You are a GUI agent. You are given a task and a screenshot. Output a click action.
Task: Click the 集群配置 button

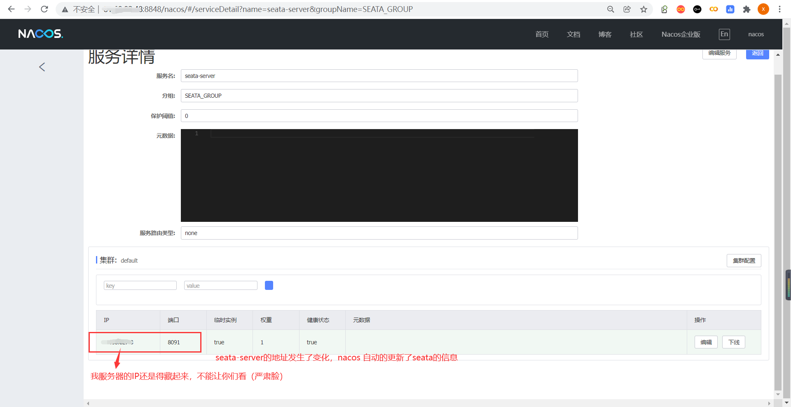[x=744, y=260]
